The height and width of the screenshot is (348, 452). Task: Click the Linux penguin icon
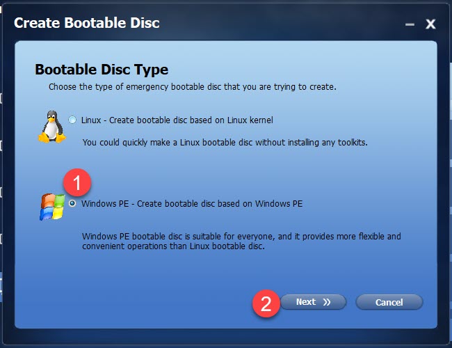[52, 127]
